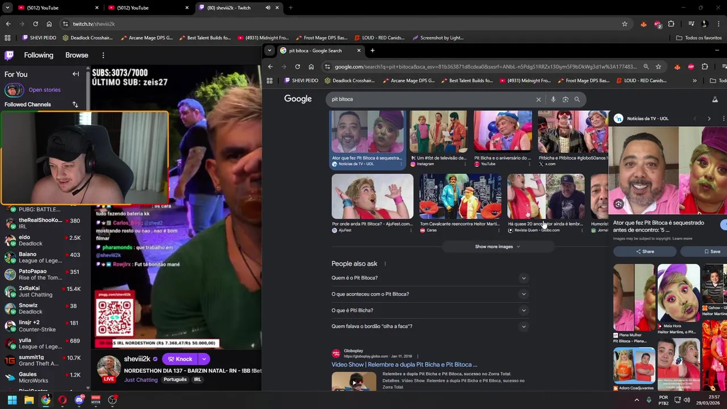
Task: Open Browse in Twitch navigation
Action: click(77, 55)
